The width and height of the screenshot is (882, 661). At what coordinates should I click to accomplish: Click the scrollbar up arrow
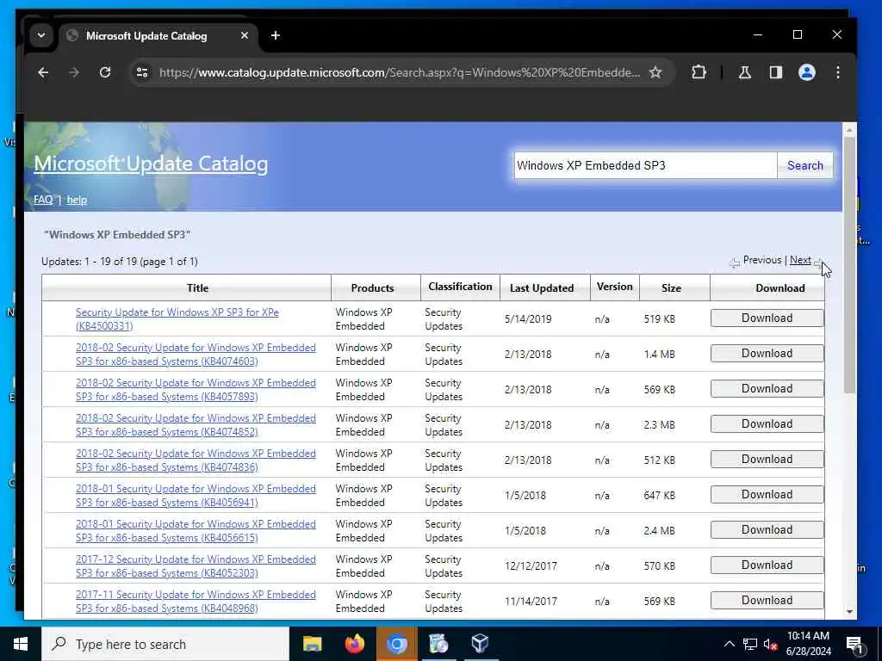(x=849, y=130)
